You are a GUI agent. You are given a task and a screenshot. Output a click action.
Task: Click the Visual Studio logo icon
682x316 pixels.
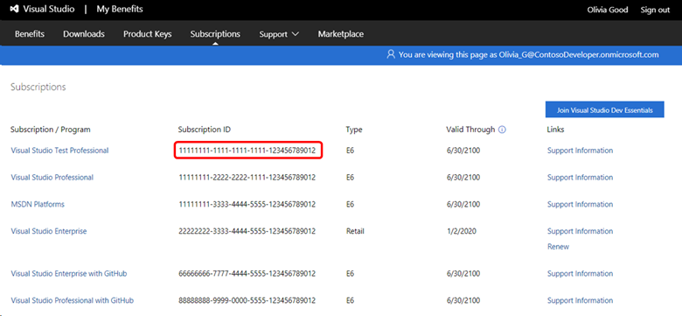tap(14, 9)
